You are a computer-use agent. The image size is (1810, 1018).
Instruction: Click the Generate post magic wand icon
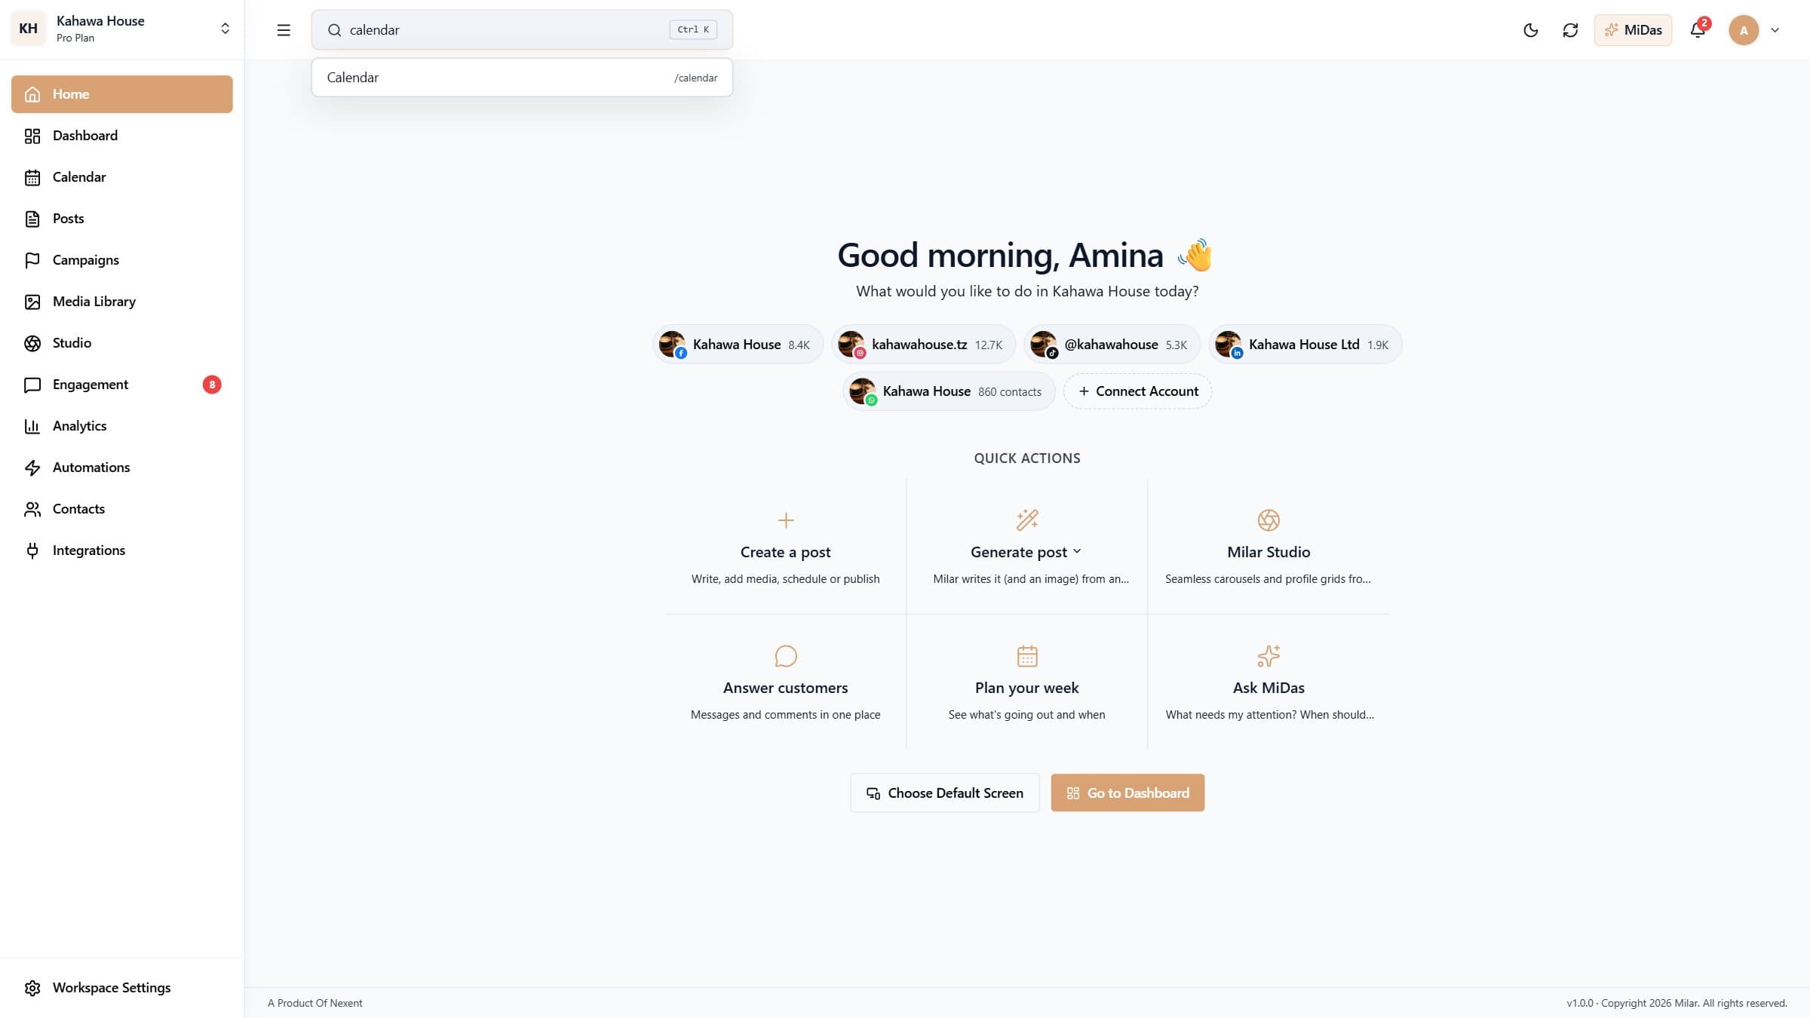click(1027, 520)
